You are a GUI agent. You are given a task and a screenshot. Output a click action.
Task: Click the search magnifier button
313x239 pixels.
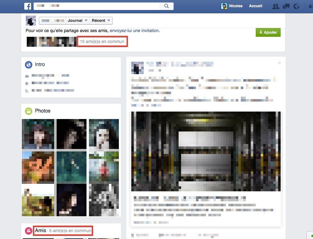pyautogui.click(x=166, y=6)
